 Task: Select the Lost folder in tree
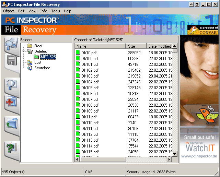38,62
